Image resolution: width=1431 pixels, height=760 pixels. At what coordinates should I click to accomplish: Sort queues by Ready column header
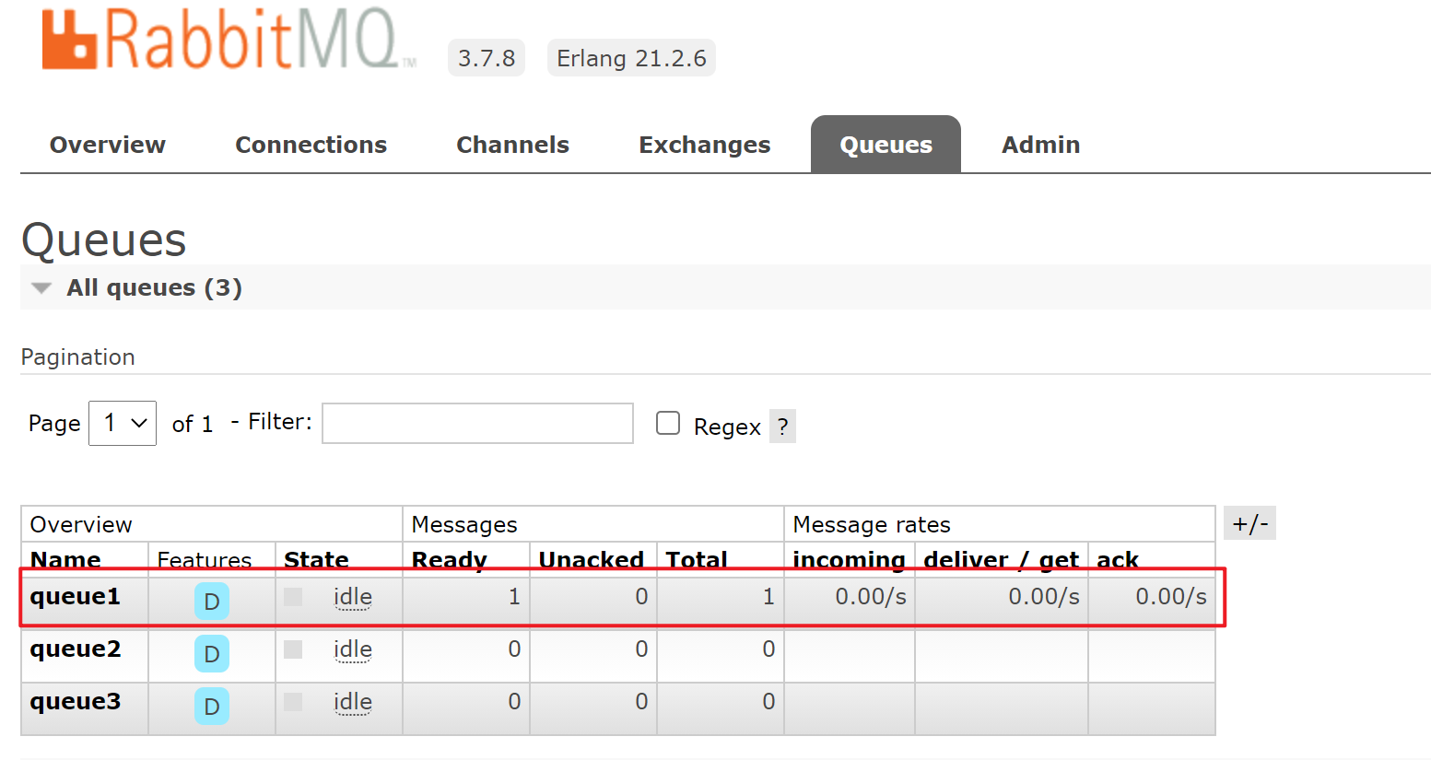click(x=449, y=559)
